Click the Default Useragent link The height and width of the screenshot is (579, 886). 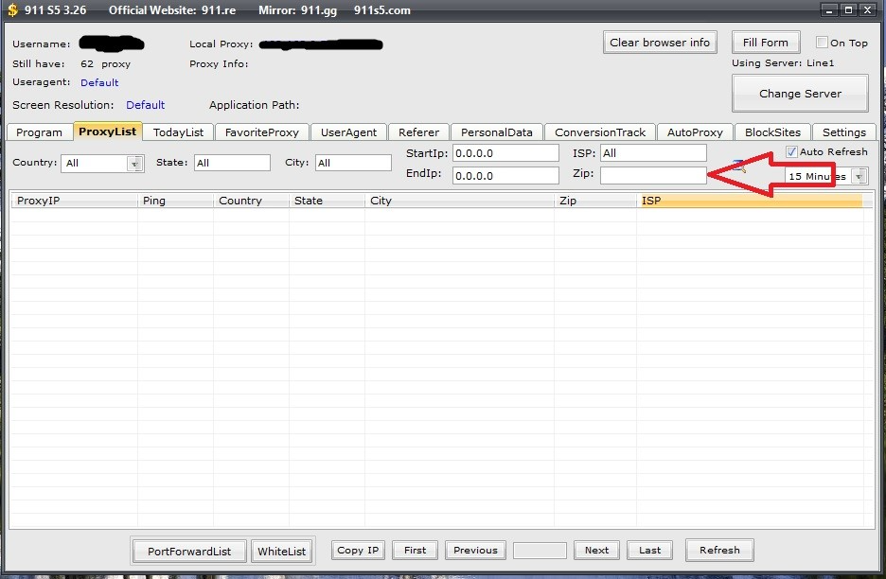pos(99,83)
